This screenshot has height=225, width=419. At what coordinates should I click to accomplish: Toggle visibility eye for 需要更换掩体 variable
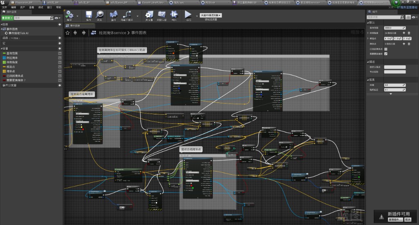(60, 80)
